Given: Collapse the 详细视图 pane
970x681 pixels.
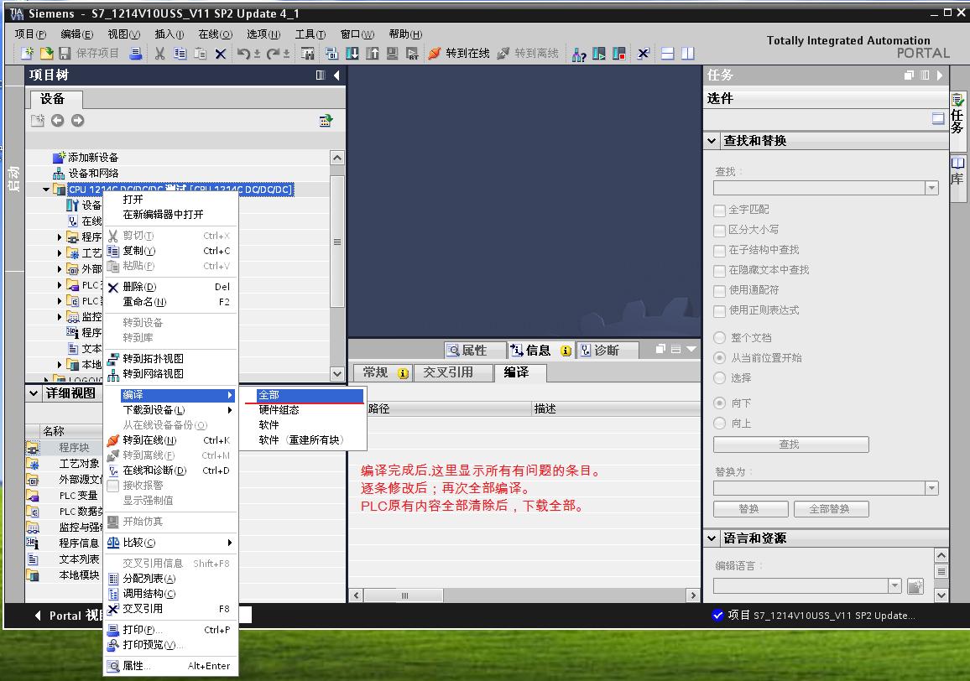Looking at the screenshot, I should coord(34,392).
